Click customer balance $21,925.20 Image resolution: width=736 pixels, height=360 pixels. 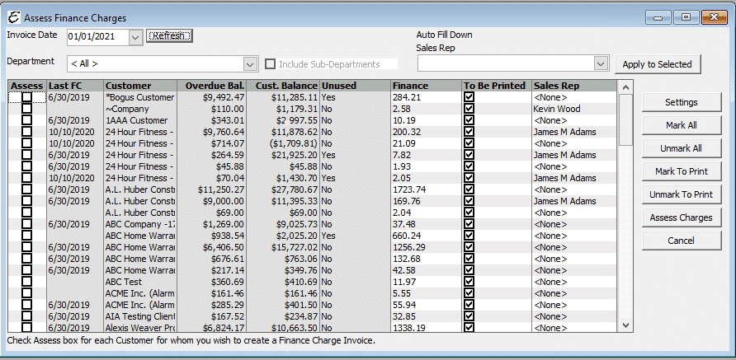click(295, 155)
